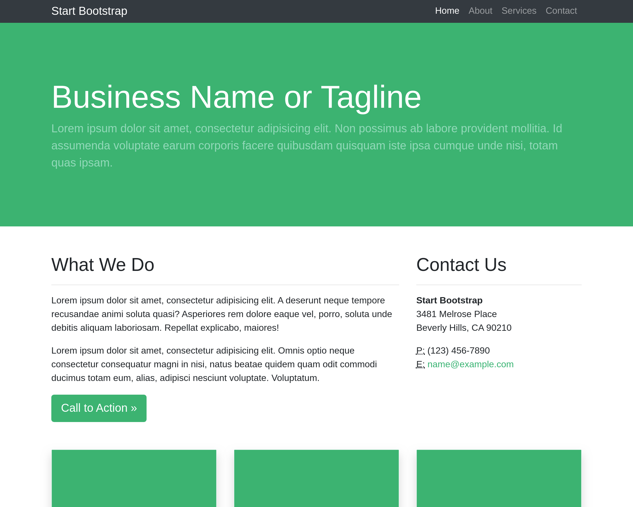Viewport: 633px width, 507px height.
Task: Select the Contact navigation item
Action: 562,11
